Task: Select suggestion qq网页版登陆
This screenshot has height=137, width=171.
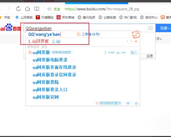Action: click(45, 82)
